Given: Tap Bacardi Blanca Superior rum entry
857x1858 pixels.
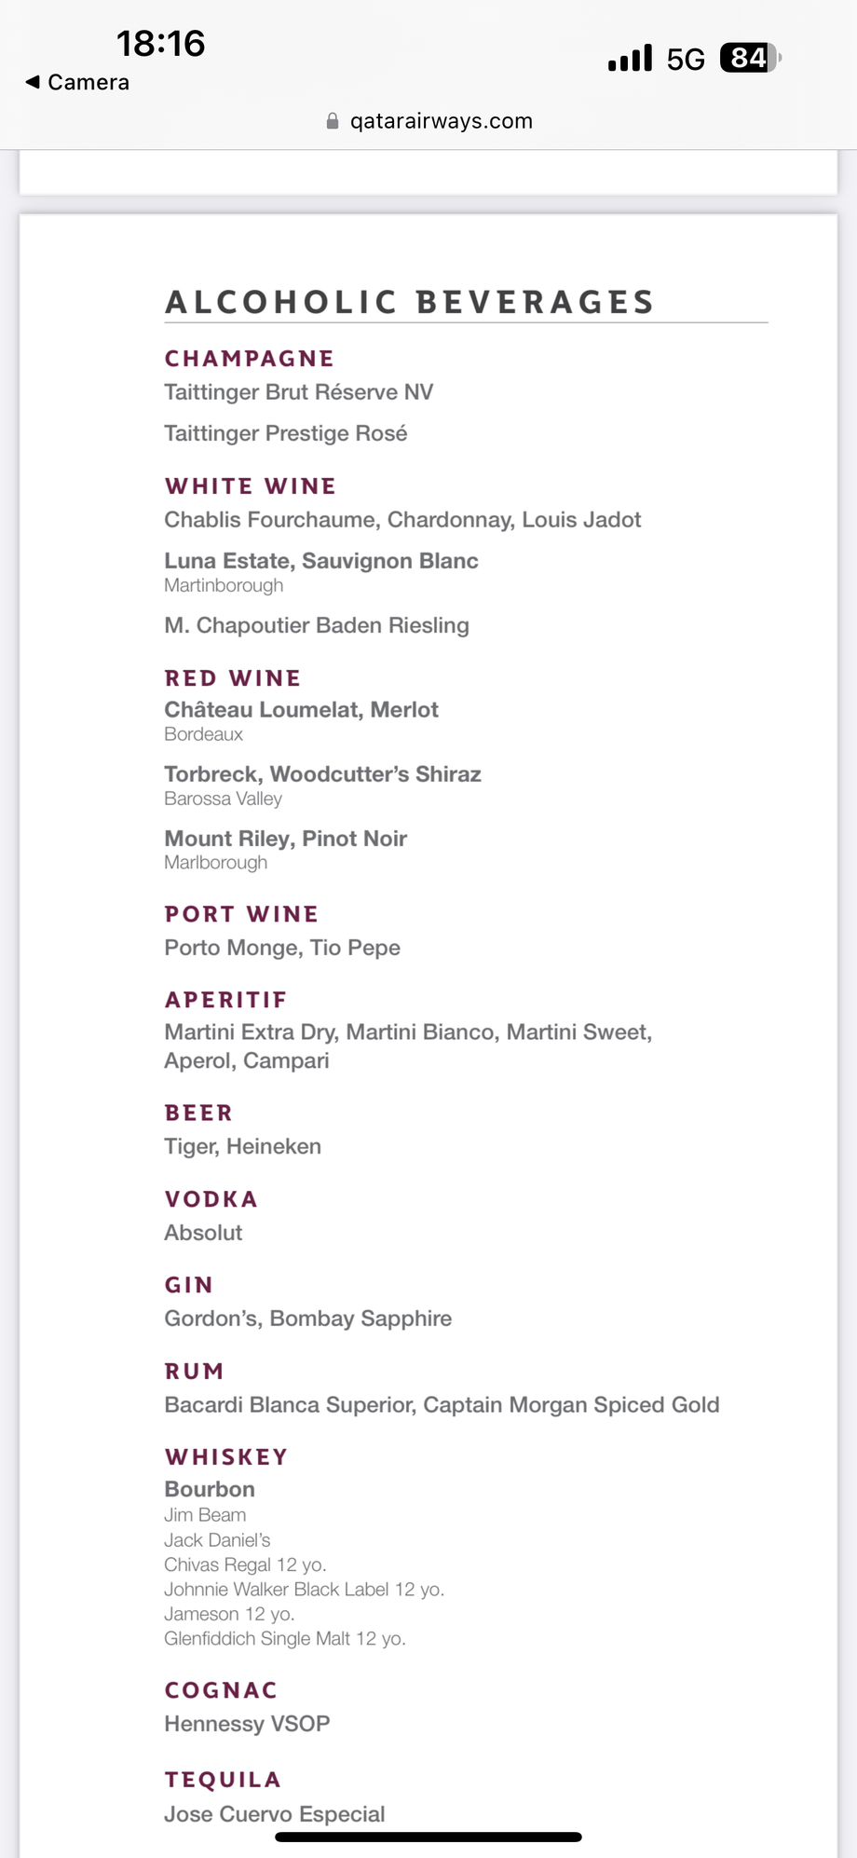Looking at the screenshot, I should (290, 1405).
